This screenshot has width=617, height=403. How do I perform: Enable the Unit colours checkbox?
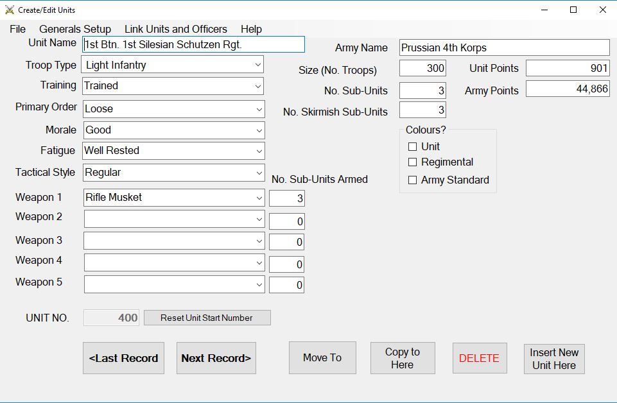coord(413,146)
